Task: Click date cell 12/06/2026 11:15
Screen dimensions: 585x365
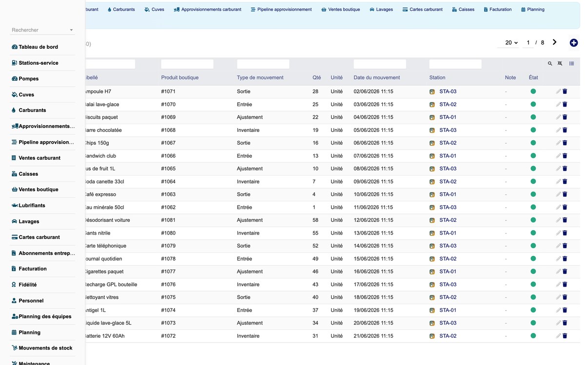Action: click(373, 220)
